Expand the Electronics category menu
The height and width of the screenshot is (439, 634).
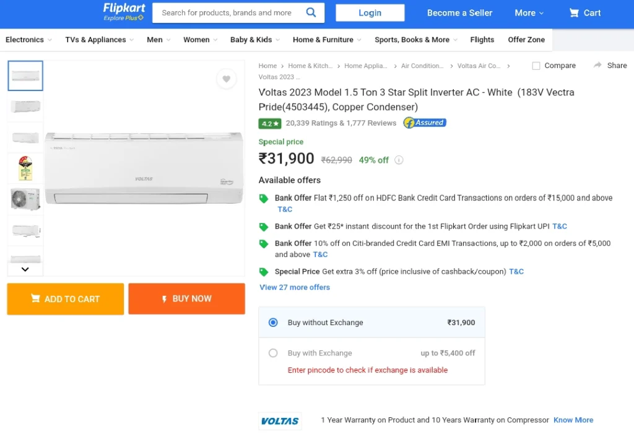tap(28, 40)
